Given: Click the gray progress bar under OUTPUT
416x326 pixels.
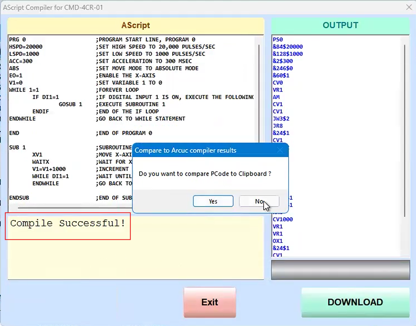Looking at the screenshot, I should click(x=340, y=270).
